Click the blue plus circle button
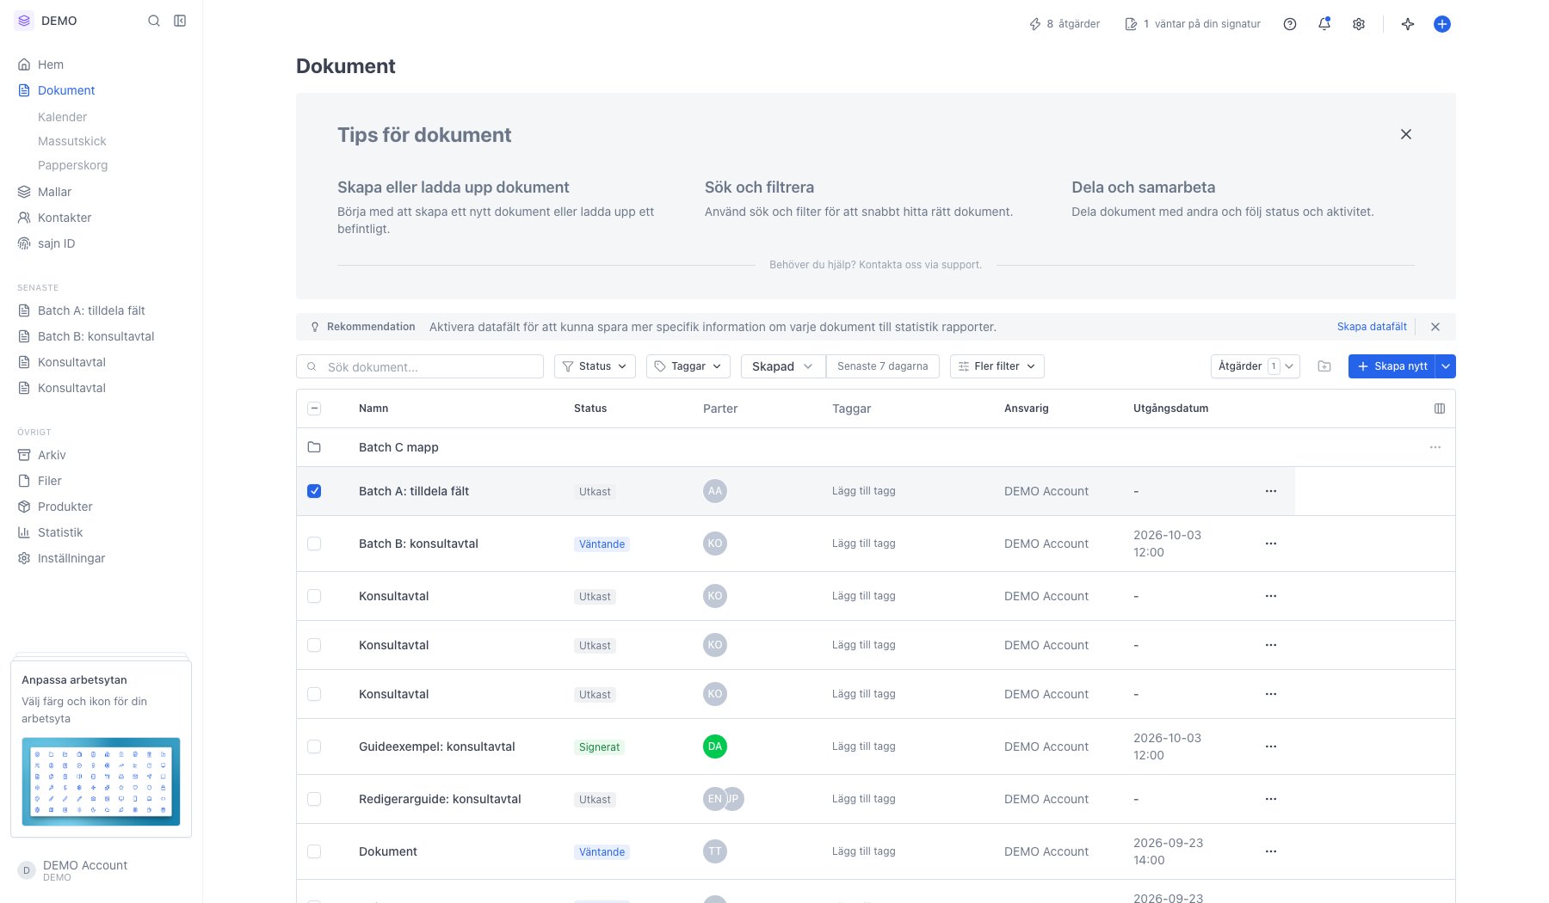 [1442, 24]
